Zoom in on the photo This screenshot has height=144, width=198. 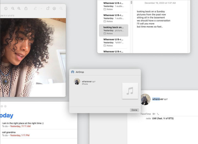(19, 8)
